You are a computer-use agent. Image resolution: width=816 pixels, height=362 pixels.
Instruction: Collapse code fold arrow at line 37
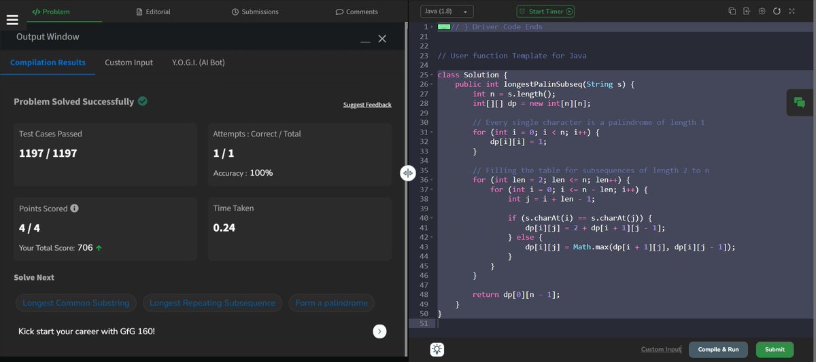[x=432, y=189]
